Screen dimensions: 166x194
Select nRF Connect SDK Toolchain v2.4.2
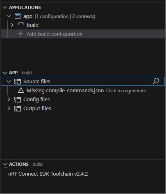coord(48,174)
